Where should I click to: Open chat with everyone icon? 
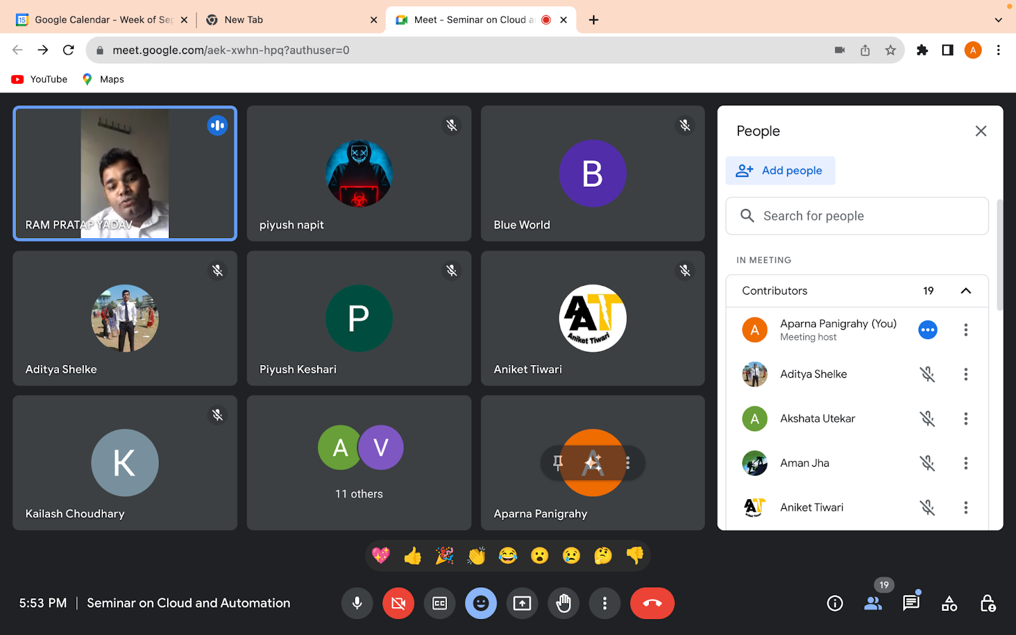pos(911,603)
